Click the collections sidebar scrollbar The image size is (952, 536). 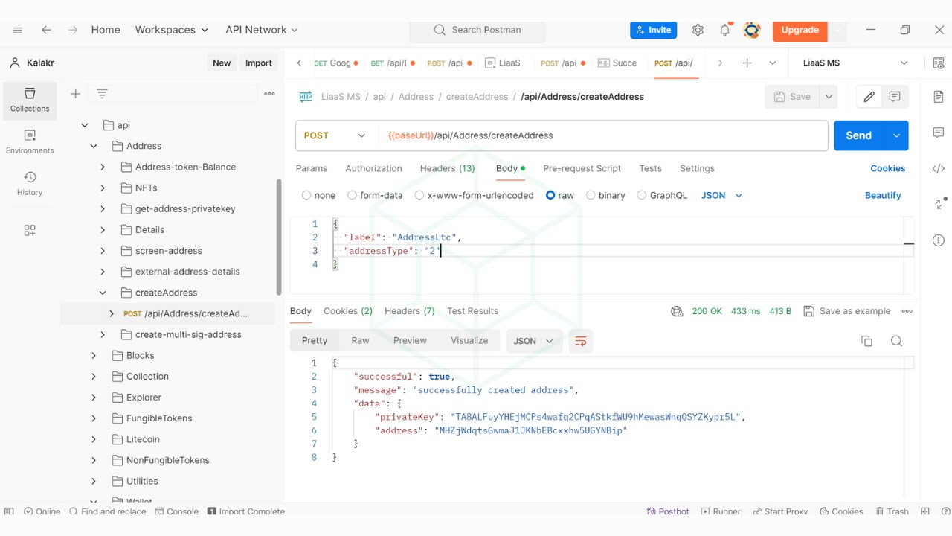[279, 237]
